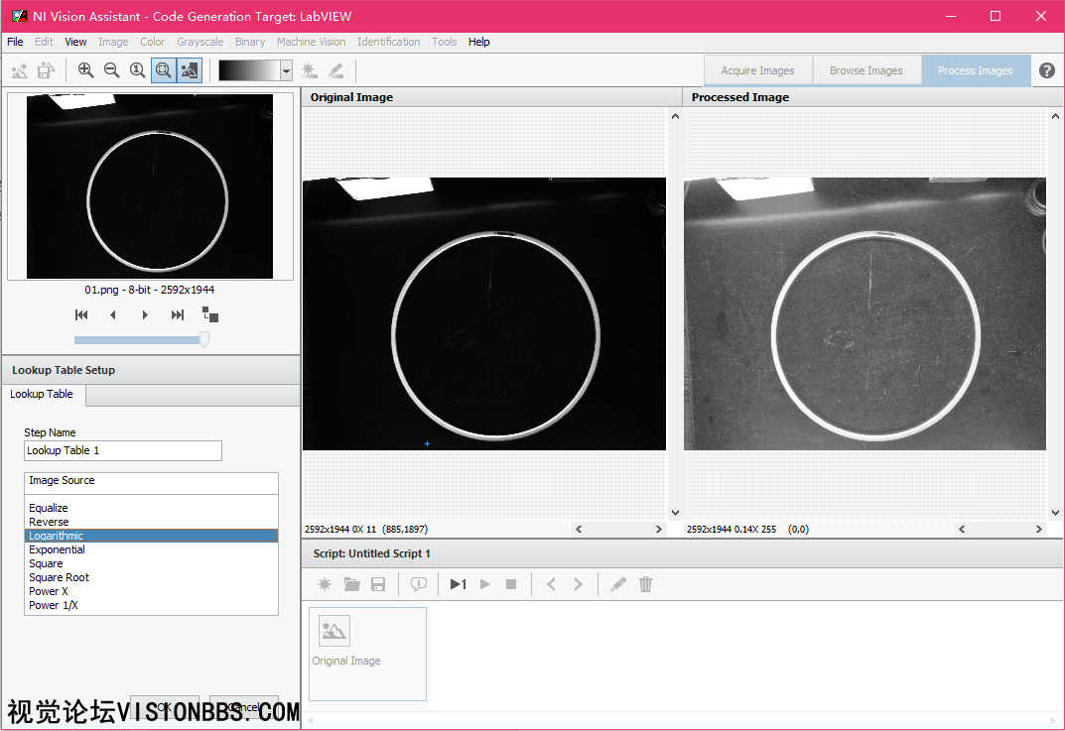This screenshot has height=731, width=1065.
Task: Jump to the first image in the browser
Action: tap(81, 314)
